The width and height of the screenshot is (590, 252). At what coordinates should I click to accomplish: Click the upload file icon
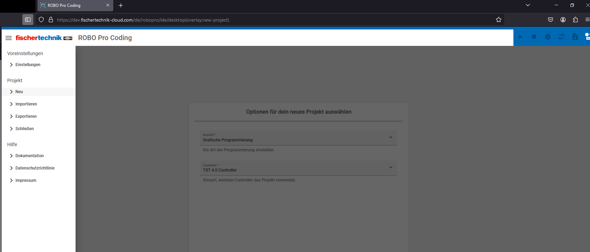click(575, 37)
